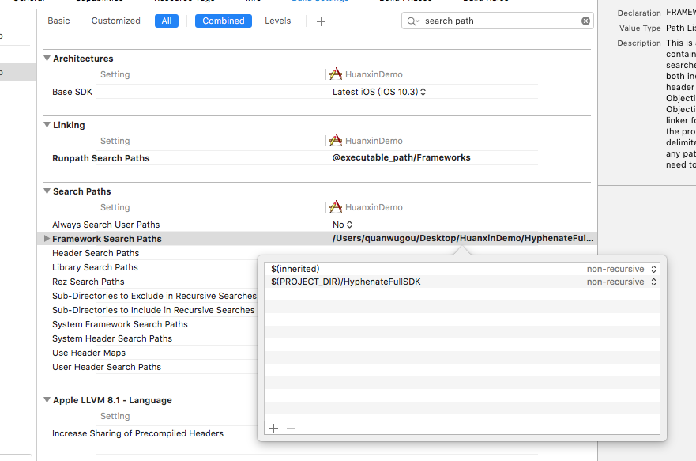Select the All settings filter
The image size is (696, 461).
167,21
